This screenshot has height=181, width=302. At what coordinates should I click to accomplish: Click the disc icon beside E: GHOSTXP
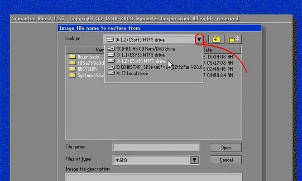coord(111,67)
